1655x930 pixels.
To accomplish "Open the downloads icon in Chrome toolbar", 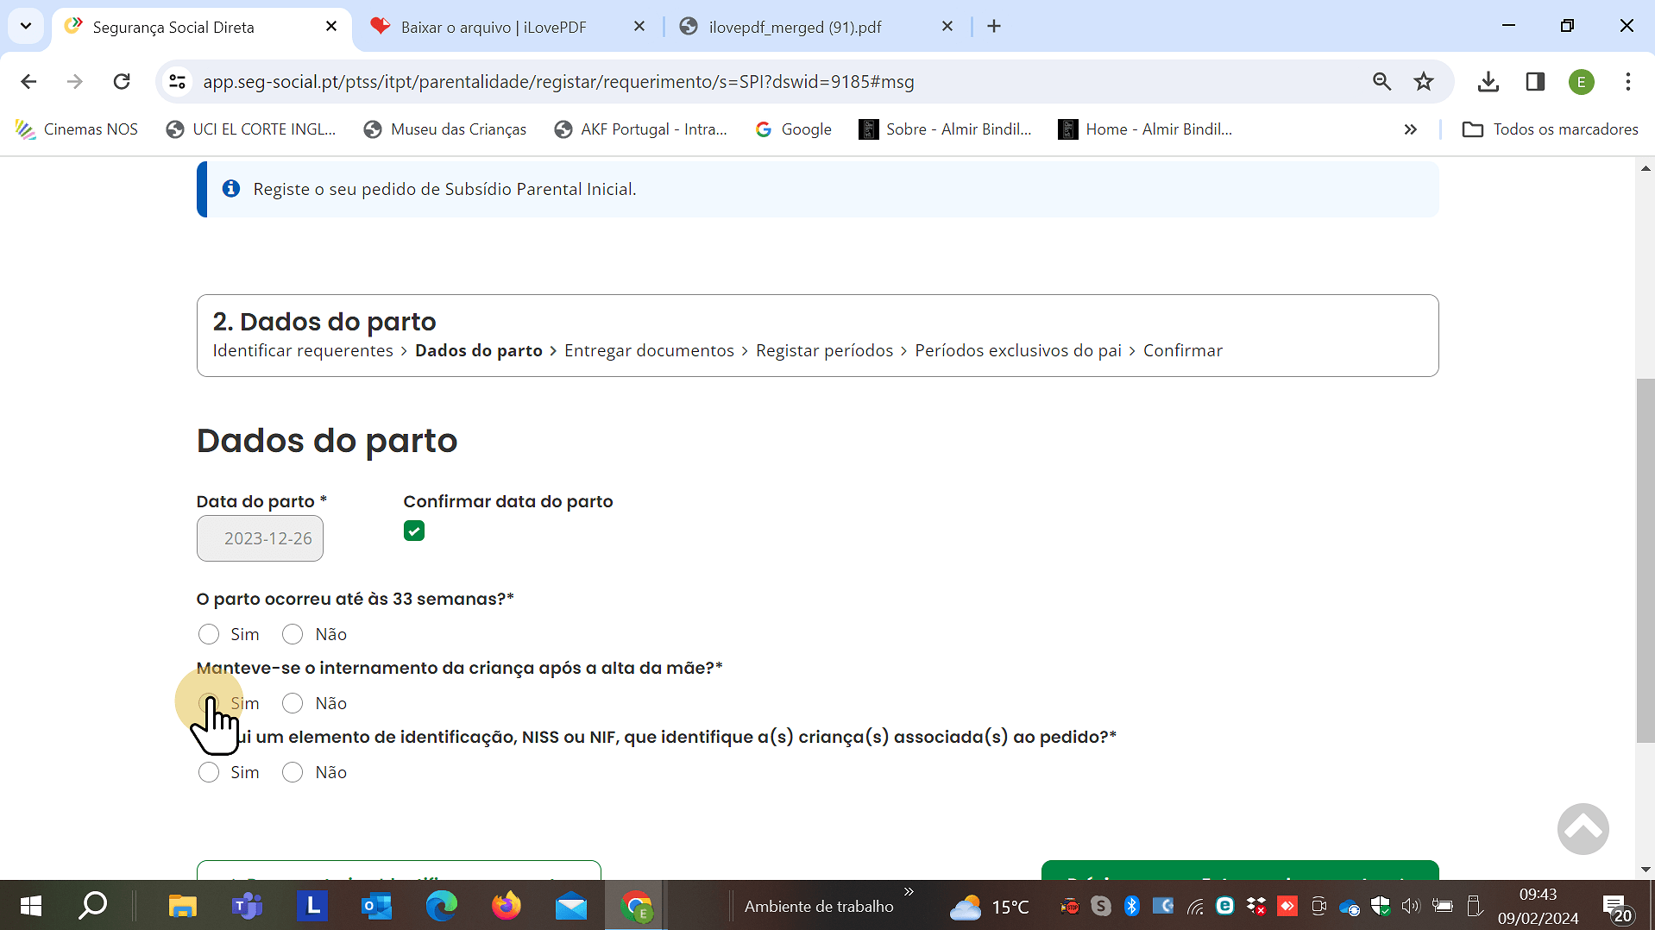I will tap(1488, 81).
